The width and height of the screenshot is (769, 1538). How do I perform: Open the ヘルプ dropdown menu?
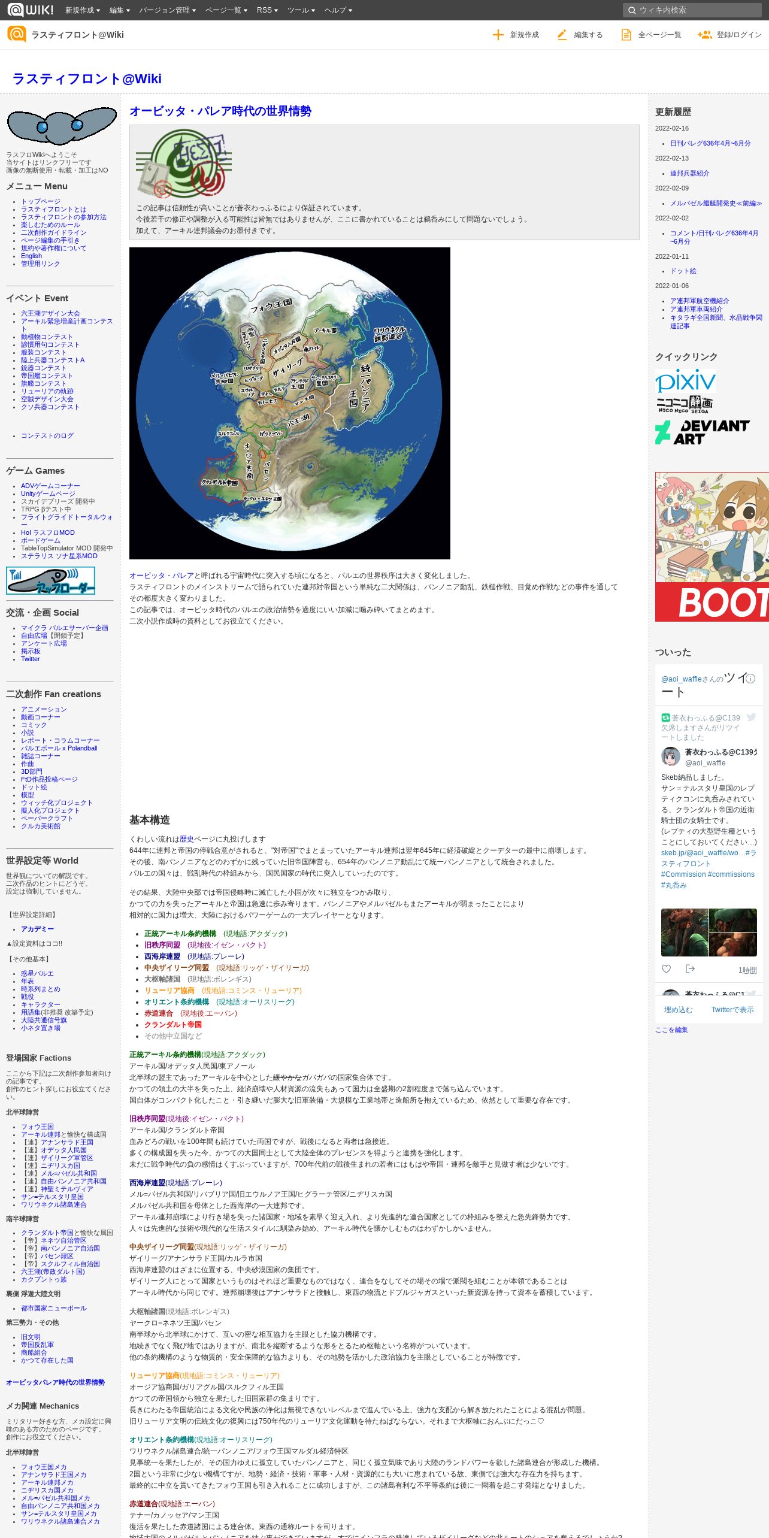point(338,10)
